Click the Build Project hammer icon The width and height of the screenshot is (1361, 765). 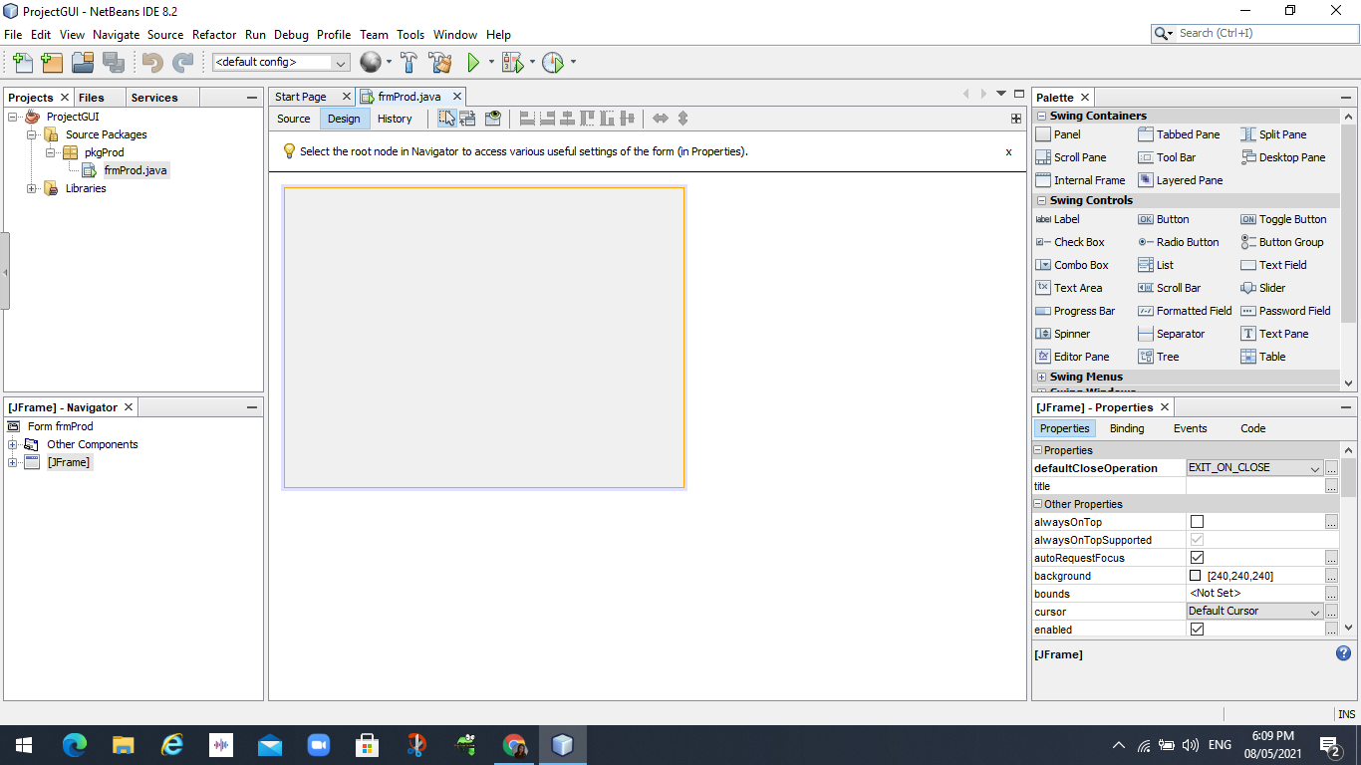tap(408, 62)
